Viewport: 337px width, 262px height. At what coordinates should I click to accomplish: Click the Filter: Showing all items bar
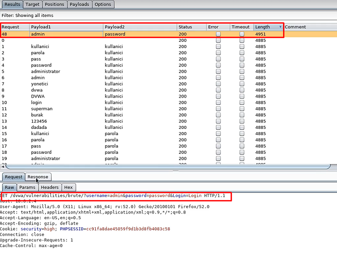(168, 15)
